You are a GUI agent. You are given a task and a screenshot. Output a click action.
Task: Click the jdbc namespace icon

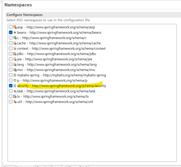click(x=15, y=54)
